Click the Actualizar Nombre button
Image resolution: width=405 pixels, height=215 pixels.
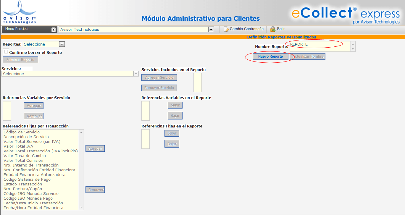coord(308,56)
